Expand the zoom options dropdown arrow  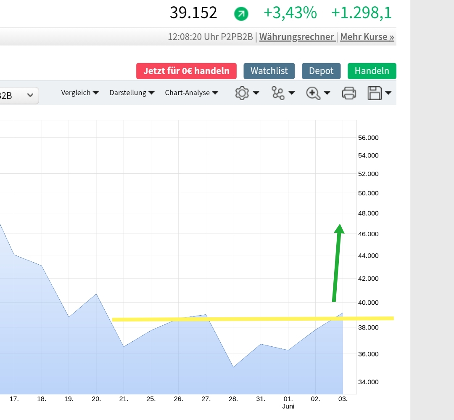[327, 93]
